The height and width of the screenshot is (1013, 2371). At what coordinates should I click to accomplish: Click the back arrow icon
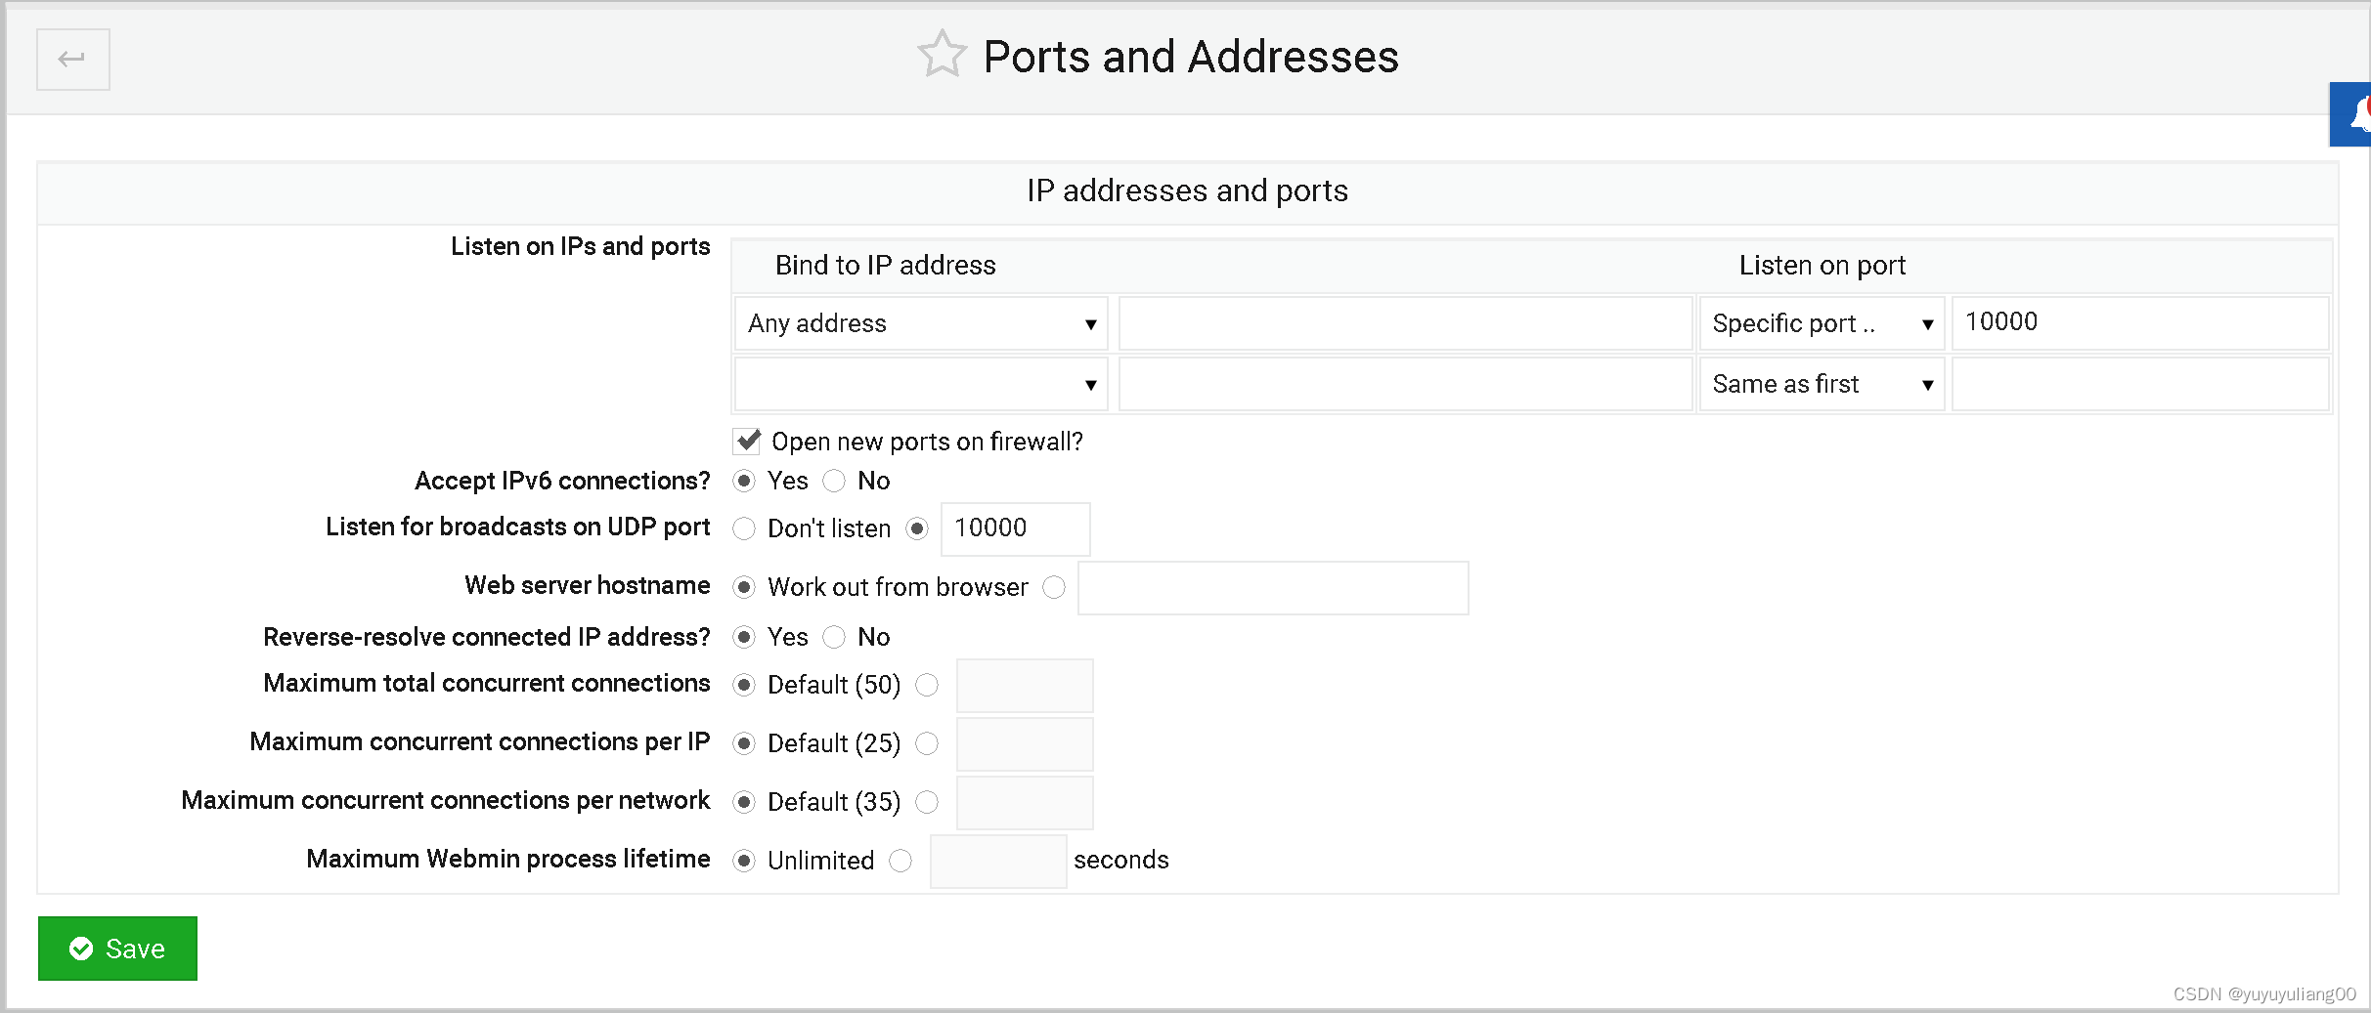click(x=72, y=59)
